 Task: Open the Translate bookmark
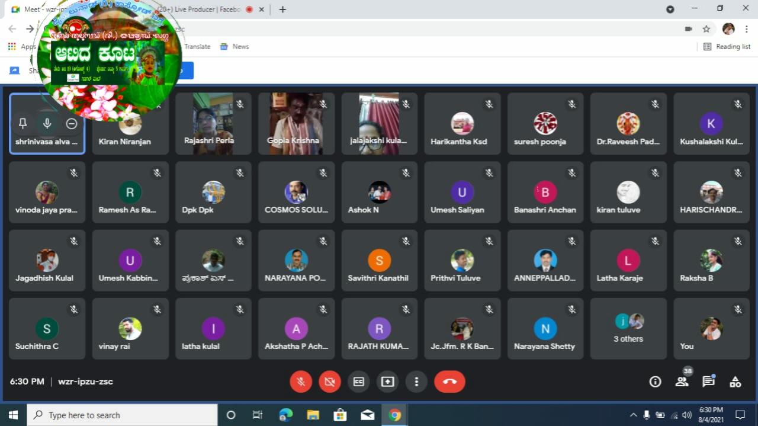pos(197,46)
